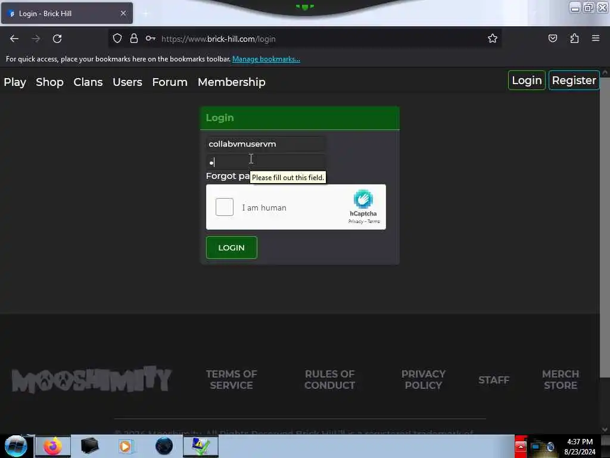Open the Shop menu item
610x458 pixels.
pos(49,82)
